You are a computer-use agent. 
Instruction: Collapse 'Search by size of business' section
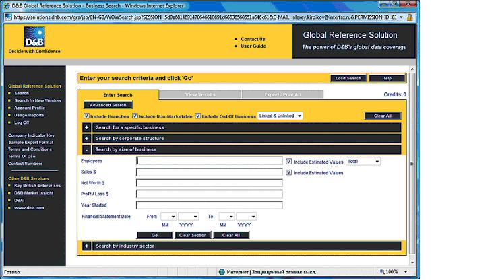pyautogui.click(x=87, y=150)
